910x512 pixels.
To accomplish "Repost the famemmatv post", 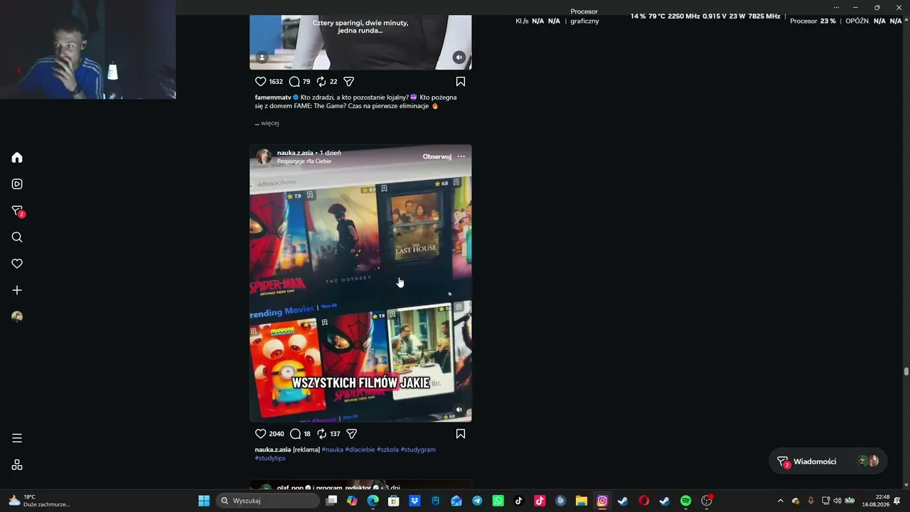I will point(321,82).
